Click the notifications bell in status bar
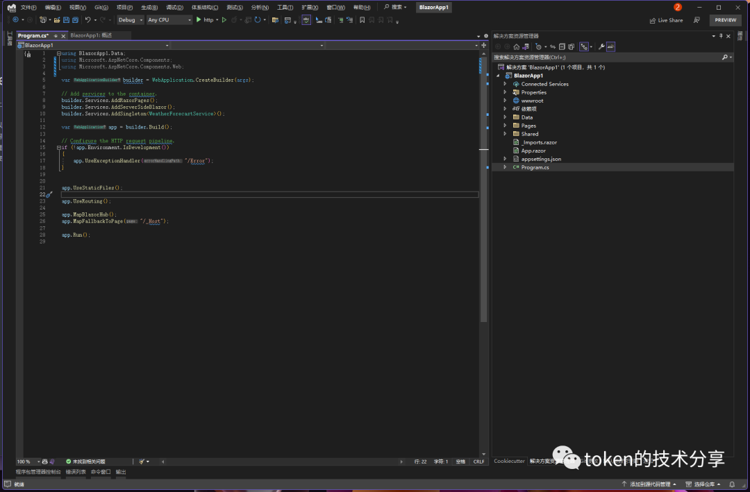 [x=732, y=484]
